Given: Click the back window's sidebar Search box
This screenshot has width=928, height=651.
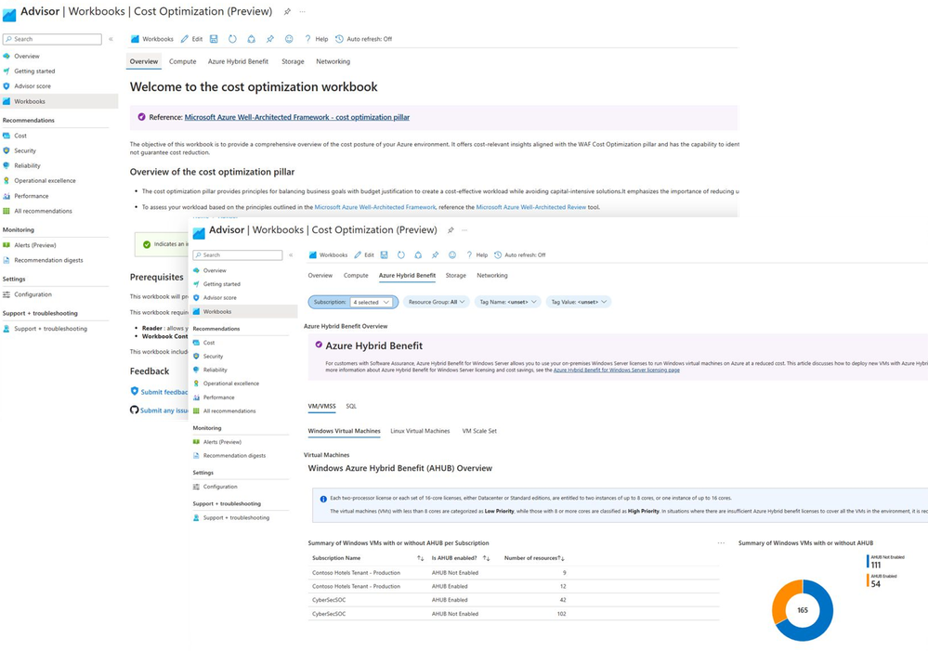Looking at the screenshot, I should click(x=52, y=39).
